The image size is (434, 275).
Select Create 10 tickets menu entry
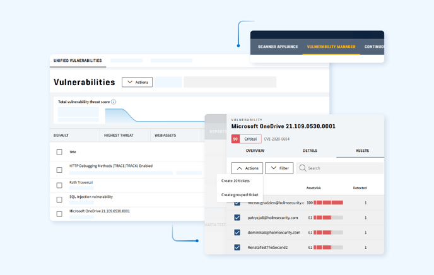(235, 180)
